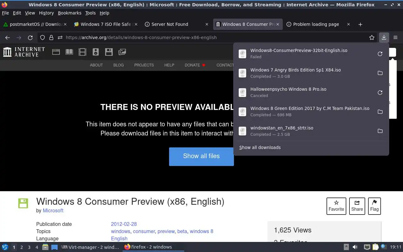Open the Bookmarks menu
Viewport: 403px width, 252px height.
coord(70,13)
